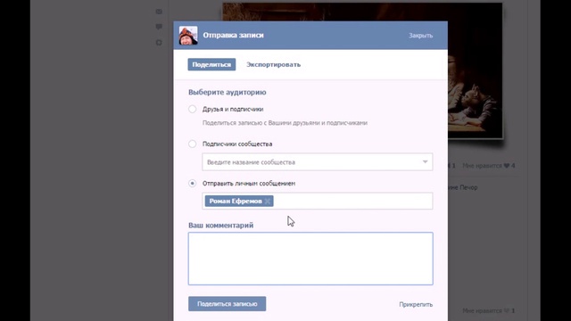Viewport: 571px width, 321px height.
Task: Click Мне нравится with count 1 at bottom
Action: (x=488, y=311)
